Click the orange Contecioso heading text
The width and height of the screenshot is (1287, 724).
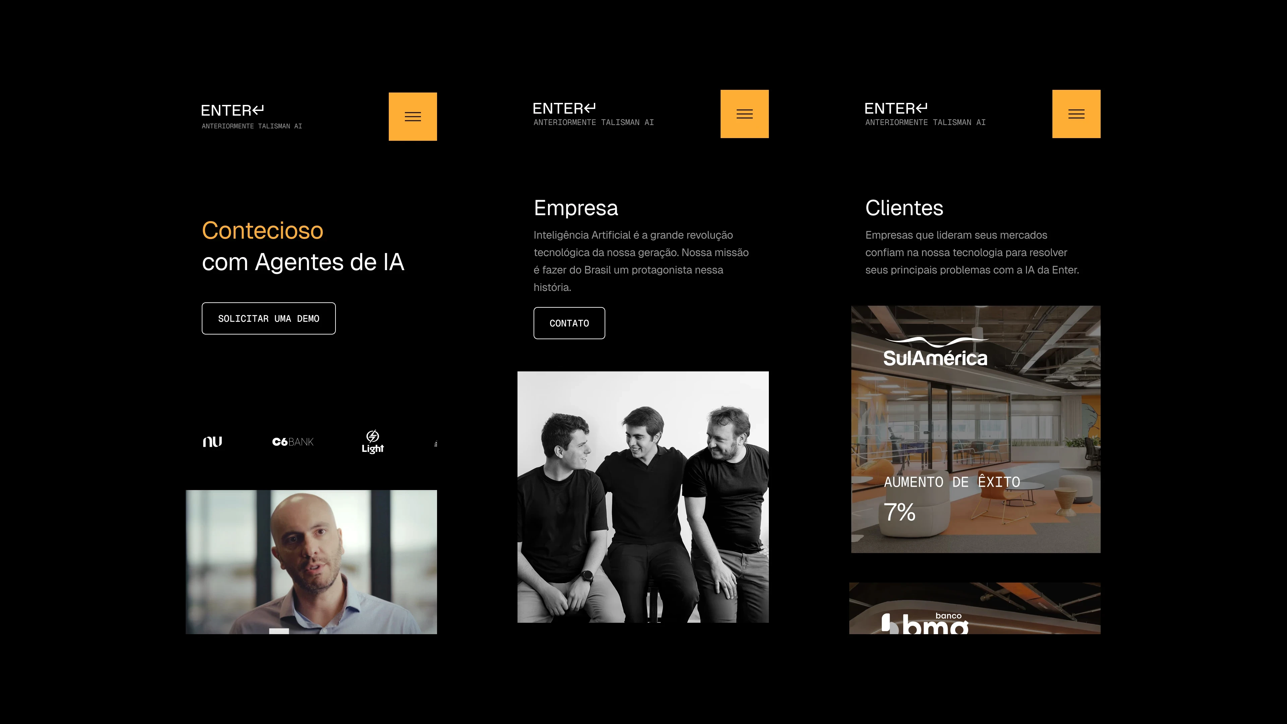coord(262,230)
